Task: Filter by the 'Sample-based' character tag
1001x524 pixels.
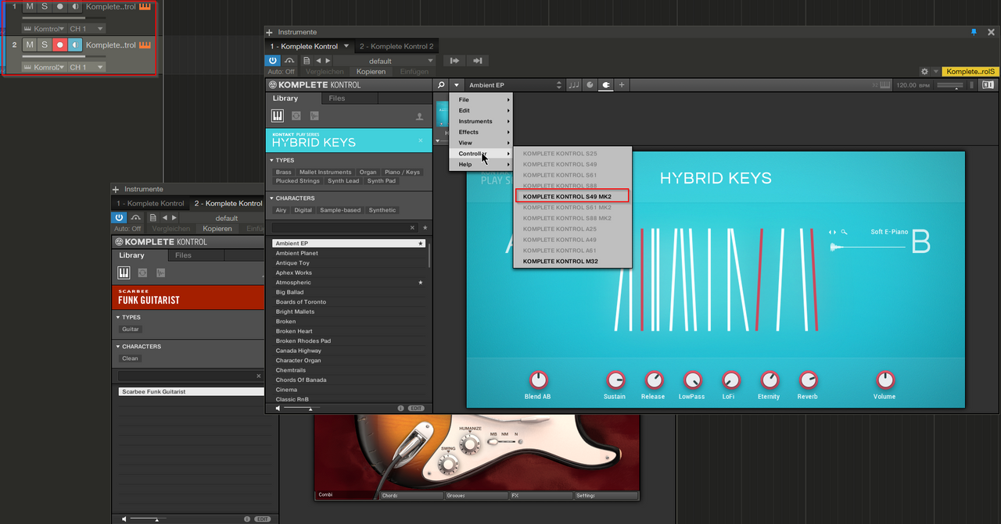Action: click(x=341, y=210)
